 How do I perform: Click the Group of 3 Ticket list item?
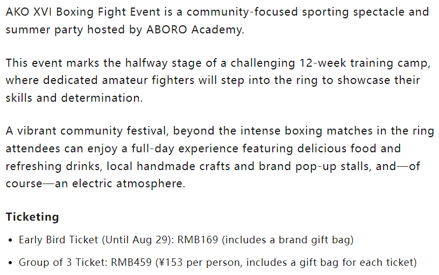(217, 263)
